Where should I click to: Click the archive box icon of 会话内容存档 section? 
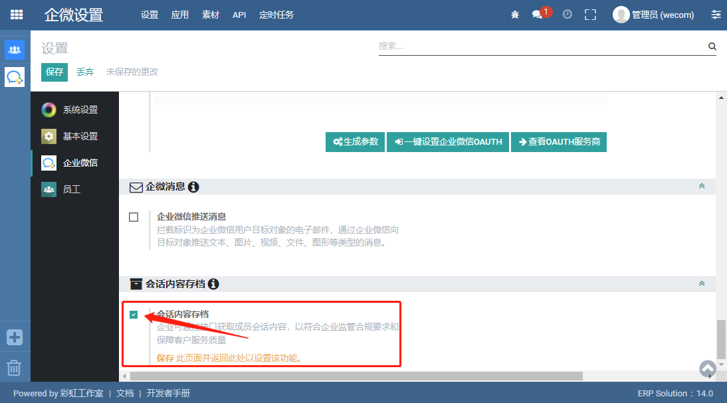(x=136, y=284)
